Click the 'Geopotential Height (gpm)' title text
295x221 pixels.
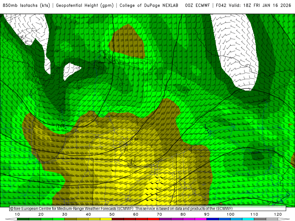tap(85, 6)
